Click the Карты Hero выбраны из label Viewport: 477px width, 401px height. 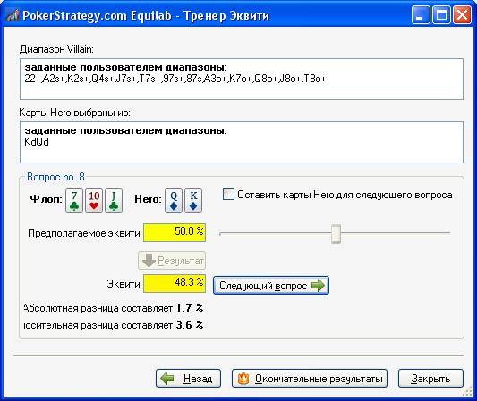[x=75, y=113]
